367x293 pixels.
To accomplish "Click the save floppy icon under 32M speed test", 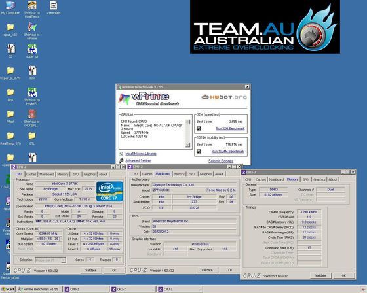I will click(199, 128).
